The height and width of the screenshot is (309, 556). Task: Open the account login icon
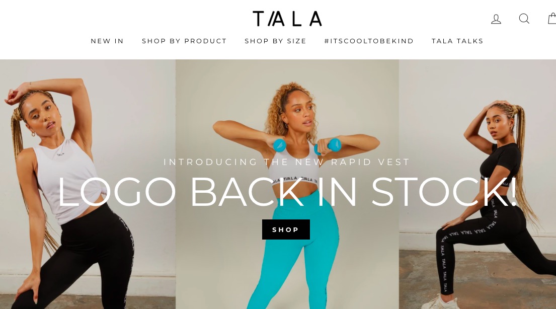click(x=496, y=19)
